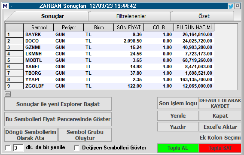Click the red Toplu SAT button

coord(220,148)
